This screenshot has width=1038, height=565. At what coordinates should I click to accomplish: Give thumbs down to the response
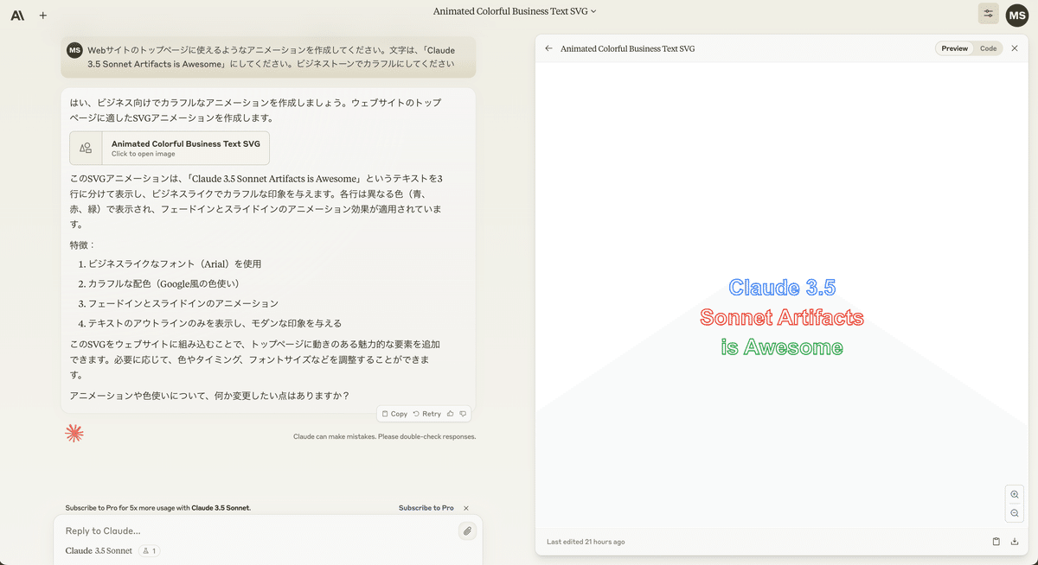pos(464,414)
